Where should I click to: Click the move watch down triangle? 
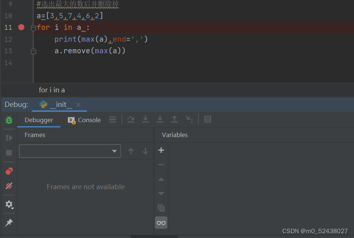click(161, 193)
